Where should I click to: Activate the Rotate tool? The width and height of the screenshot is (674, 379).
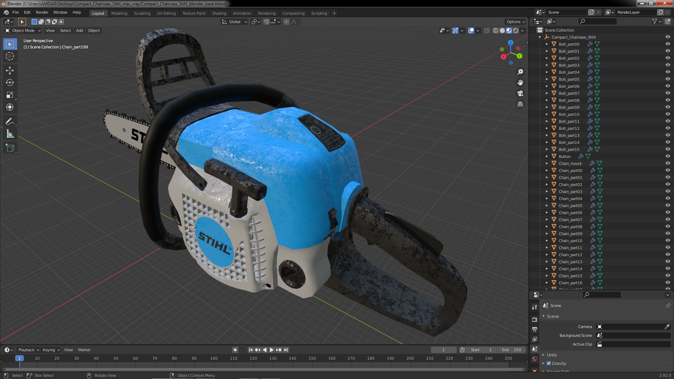tap(10, 83)
